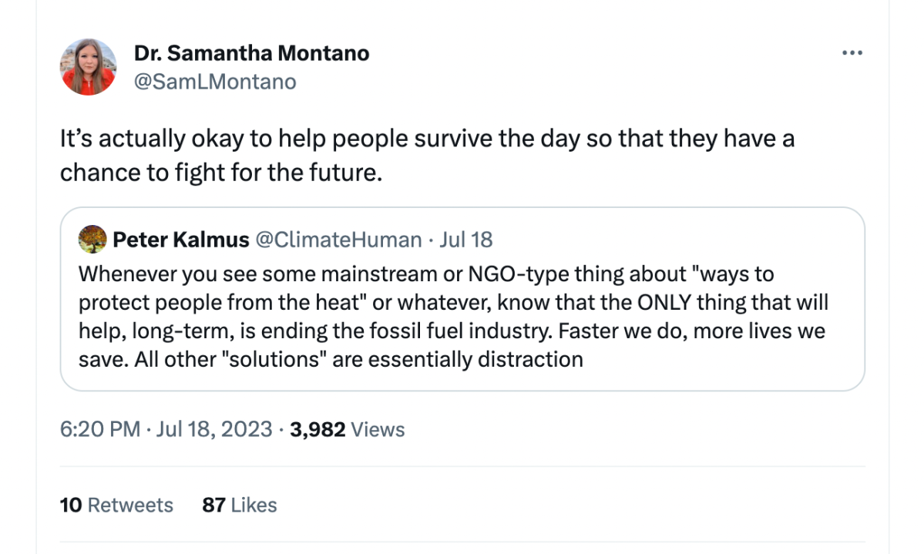Viewport: 924px width, 554px height.
Task: Open the Dr. Samantha Montano display name
Action: pos(251,53)
